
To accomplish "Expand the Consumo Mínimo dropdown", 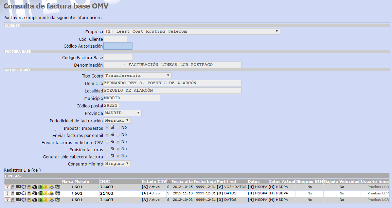I will pos(117,164).
